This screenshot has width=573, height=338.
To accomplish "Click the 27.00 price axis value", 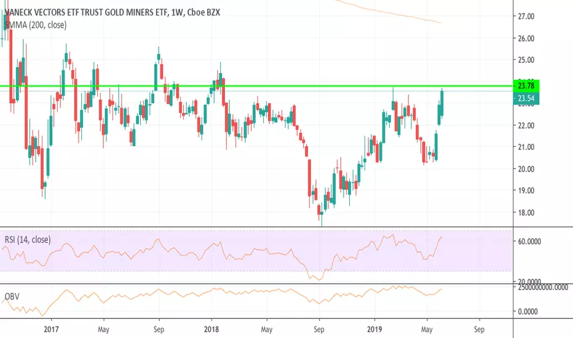I will pos(526,17).
